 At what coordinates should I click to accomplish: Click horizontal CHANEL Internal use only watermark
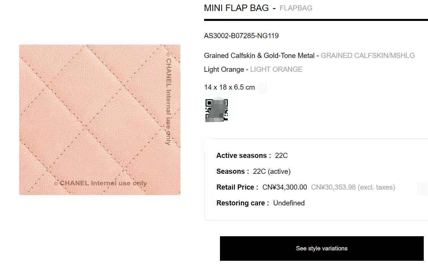coord(100,183)
